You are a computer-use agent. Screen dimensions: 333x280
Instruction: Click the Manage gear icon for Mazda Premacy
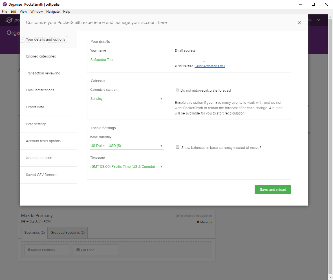[x=198, y=222]
